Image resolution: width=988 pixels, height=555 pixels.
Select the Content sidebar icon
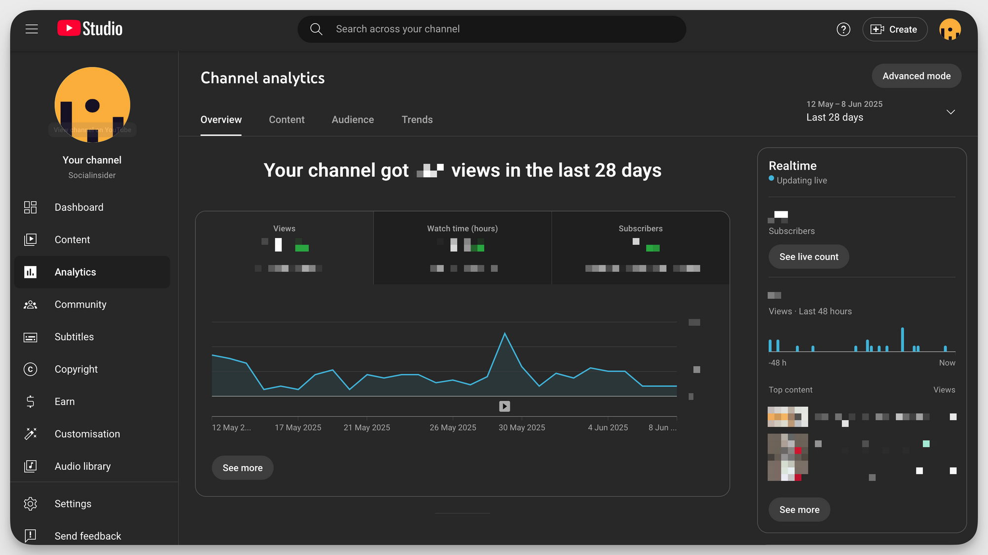click(x=30, y=239)
